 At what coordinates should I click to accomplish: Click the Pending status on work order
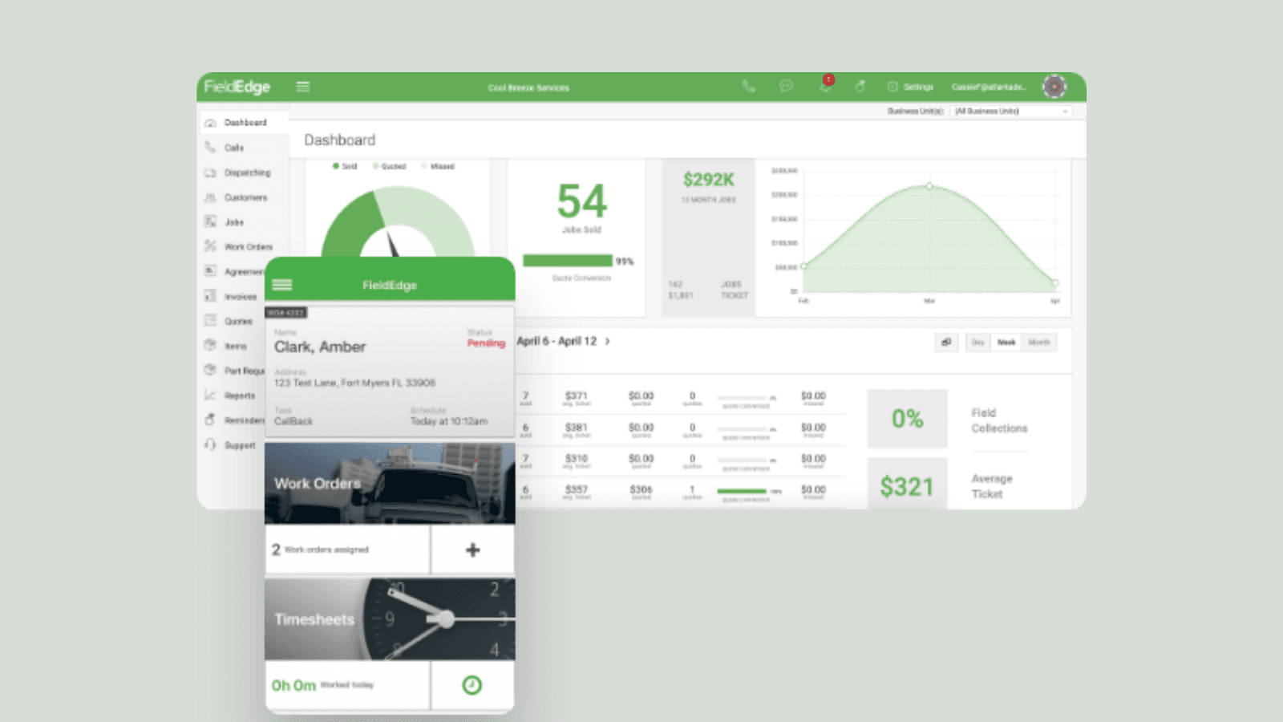pos(487,343)
